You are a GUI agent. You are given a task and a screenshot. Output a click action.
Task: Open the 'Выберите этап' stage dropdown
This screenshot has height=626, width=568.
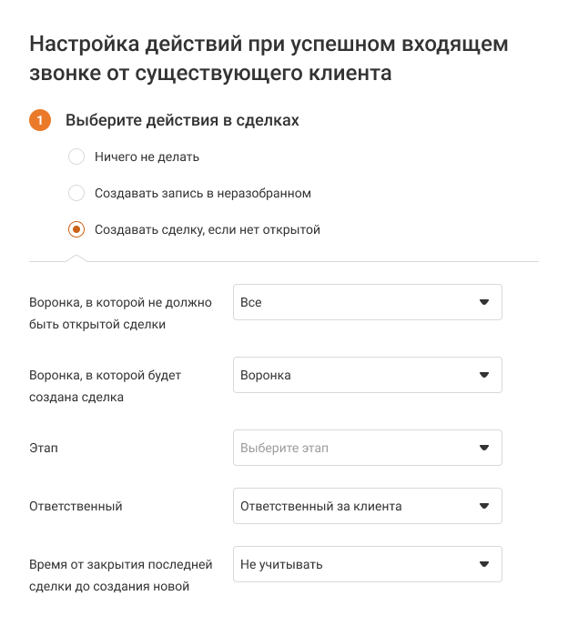click(x=355, y=448)
